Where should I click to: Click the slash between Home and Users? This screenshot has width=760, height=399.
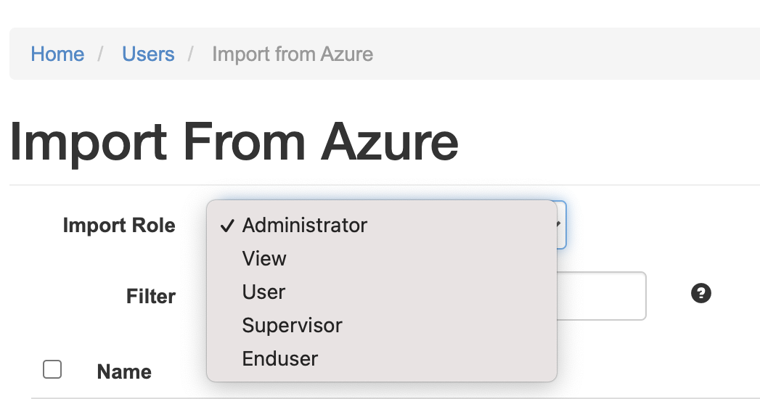tap(103, 54)
